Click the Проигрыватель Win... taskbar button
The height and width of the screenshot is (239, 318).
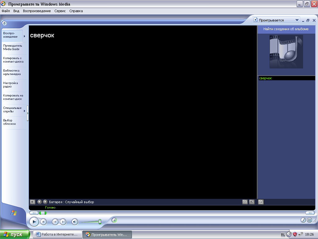tap(107, 235)
